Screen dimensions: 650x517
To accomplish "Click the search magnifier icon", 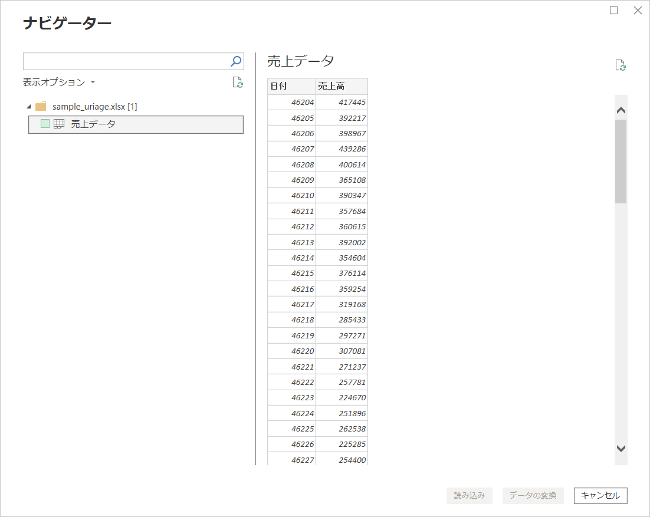I will (236, 61).
